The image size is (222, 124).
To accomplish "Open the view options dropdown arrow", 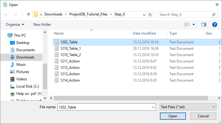I will 194,25.
